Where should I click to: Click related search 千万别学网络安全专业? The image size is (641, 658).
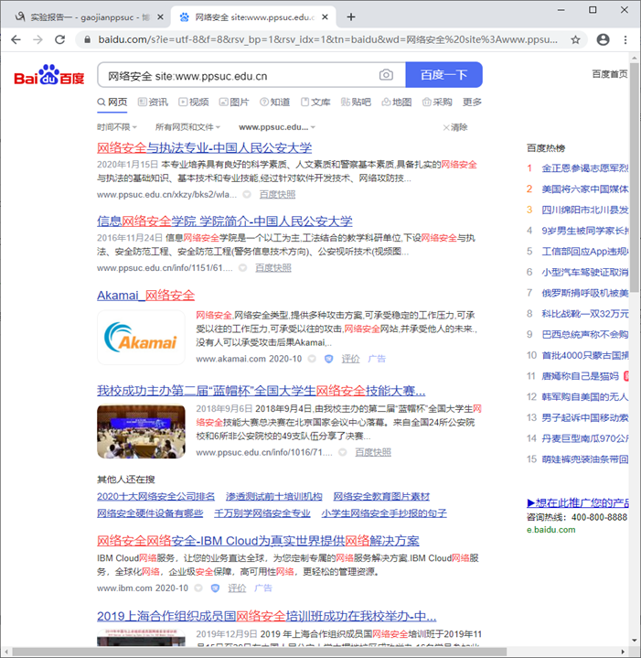pos(262,513)
